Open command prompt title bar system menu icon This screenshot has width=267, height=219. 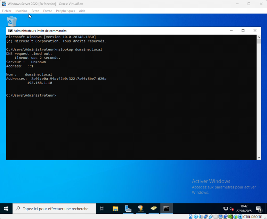pos(10,31)
